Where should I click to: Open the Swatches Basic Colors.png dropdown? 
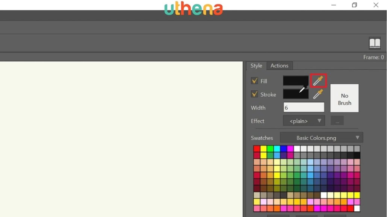[321, 138]
